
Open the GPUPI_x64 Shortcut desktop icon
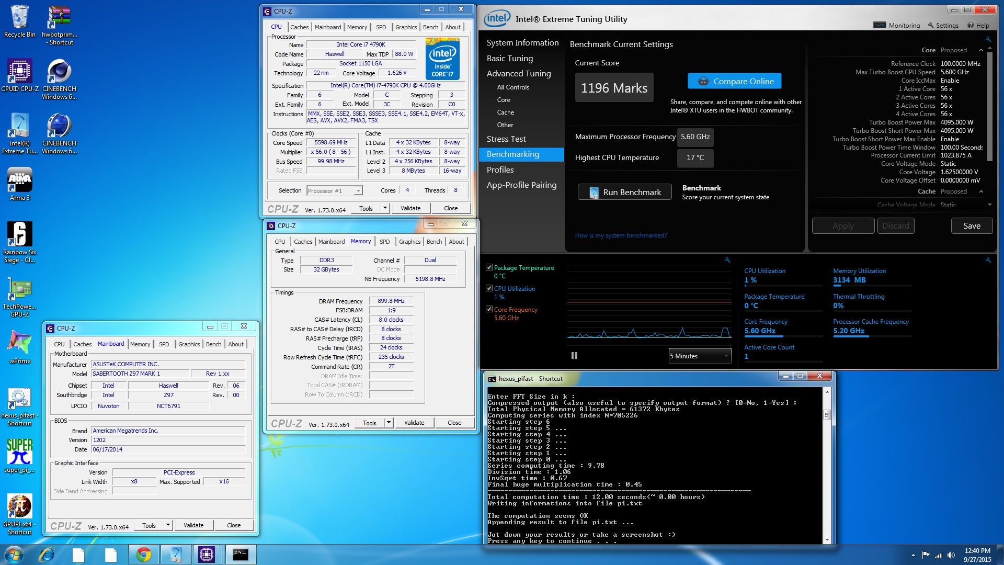(x=20, y=514)
